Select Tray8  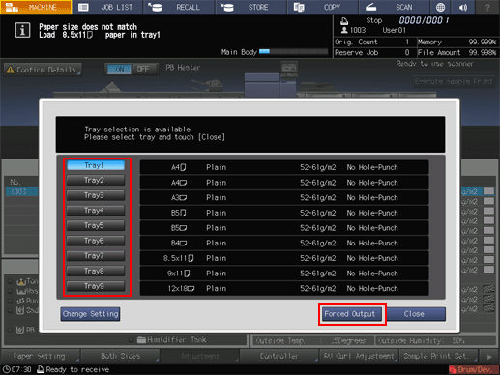coord(96,272)
